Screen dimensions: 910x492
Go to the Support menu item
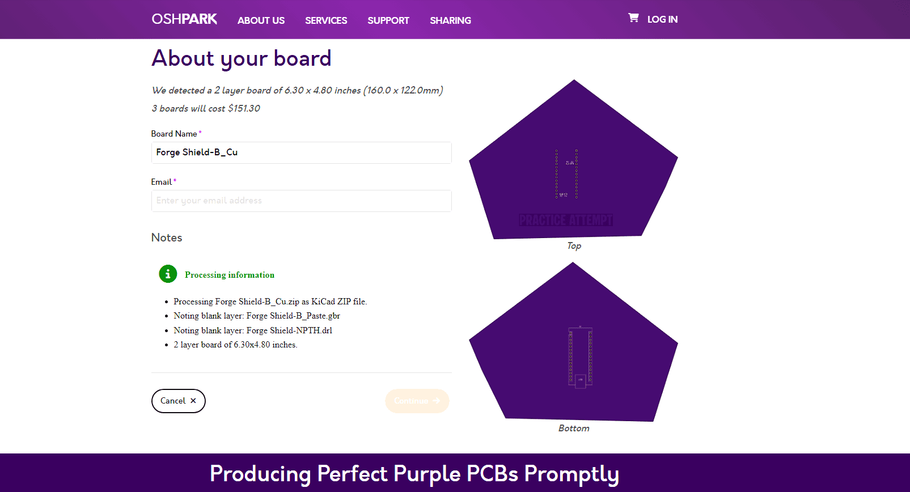[x=388, y=20]
